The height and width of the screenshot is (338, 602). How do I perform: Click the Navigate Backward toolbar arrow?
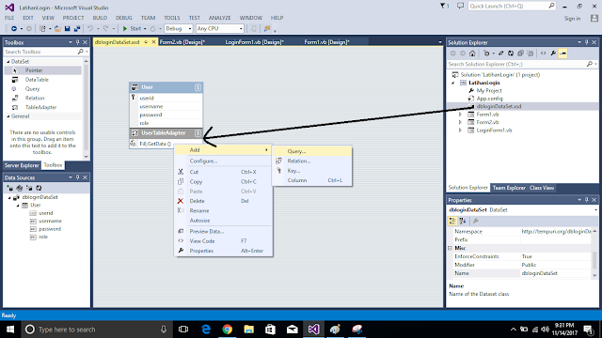tap(14, 29)
